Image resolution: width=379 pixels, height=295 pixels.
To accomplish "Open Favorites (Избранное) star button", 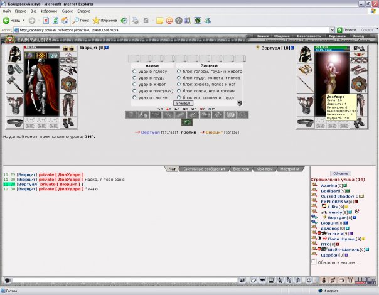I will (105, 21).
